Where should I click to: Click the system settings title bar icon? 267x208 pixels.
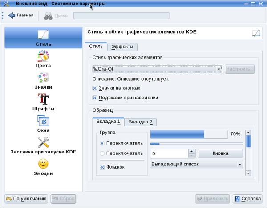tap(6, 4)
